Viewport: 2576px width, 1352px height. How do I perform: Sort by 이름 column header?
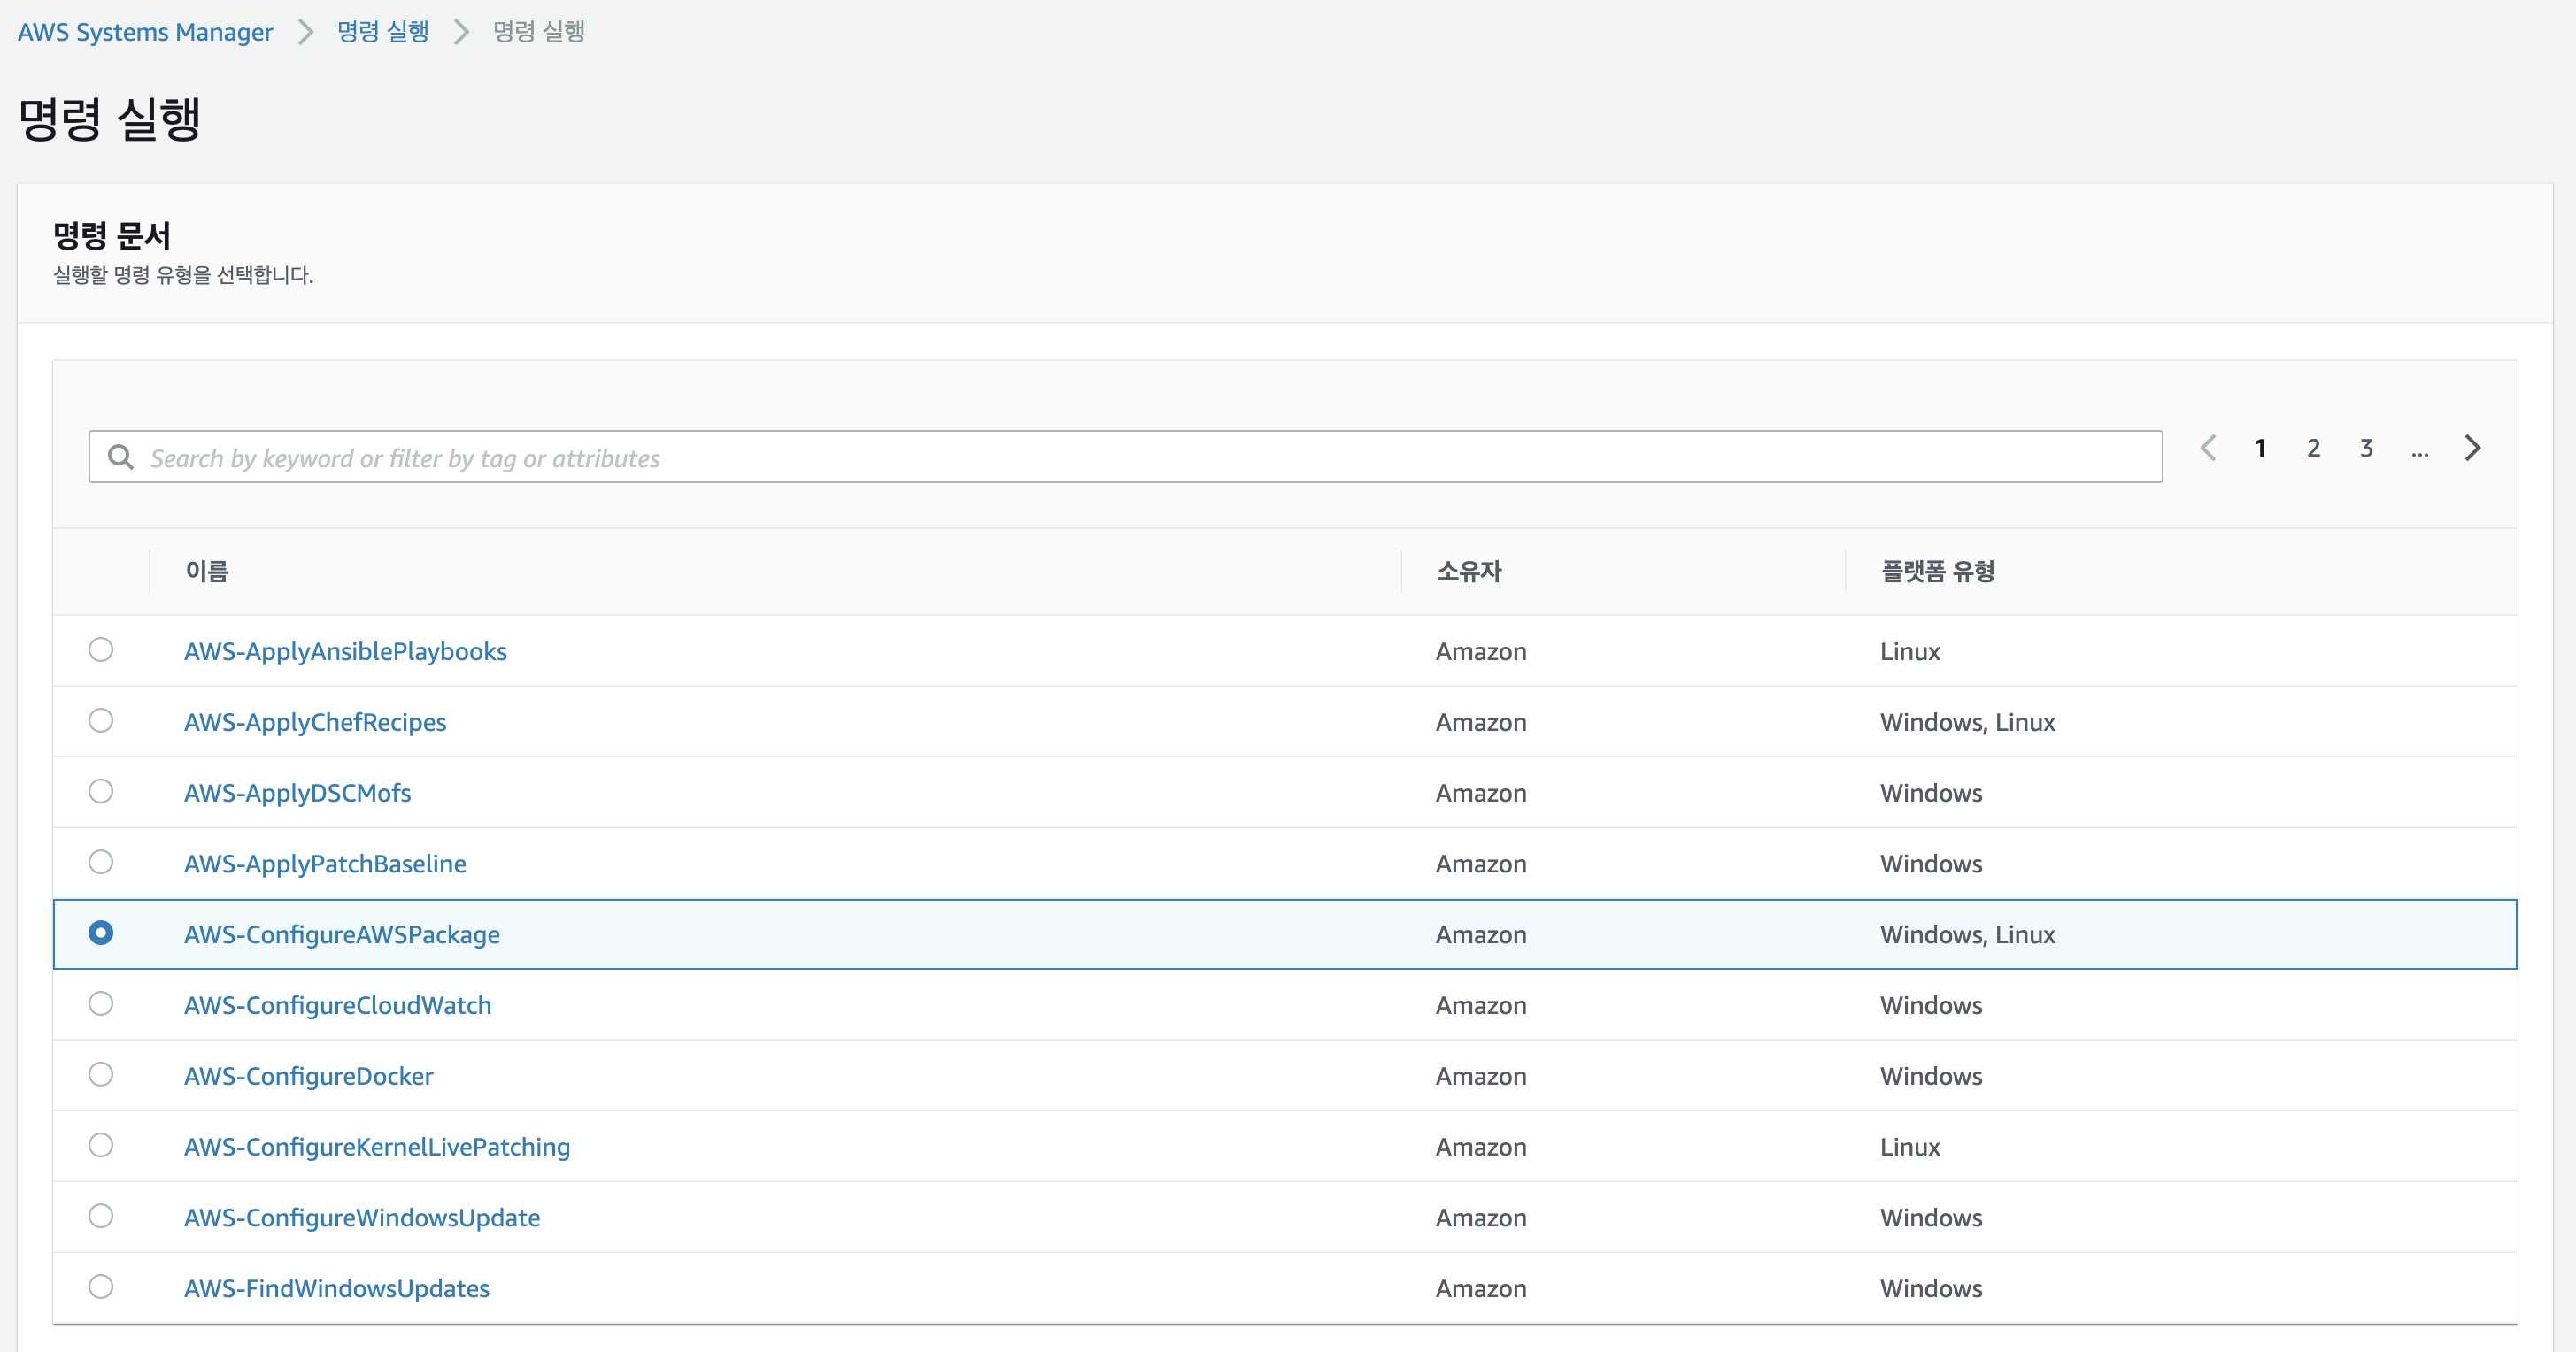[x=207, y=571]
